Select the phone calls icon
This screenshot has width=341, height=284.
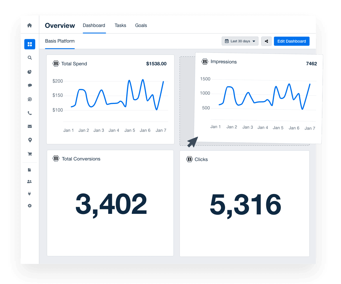coord(30,113)
